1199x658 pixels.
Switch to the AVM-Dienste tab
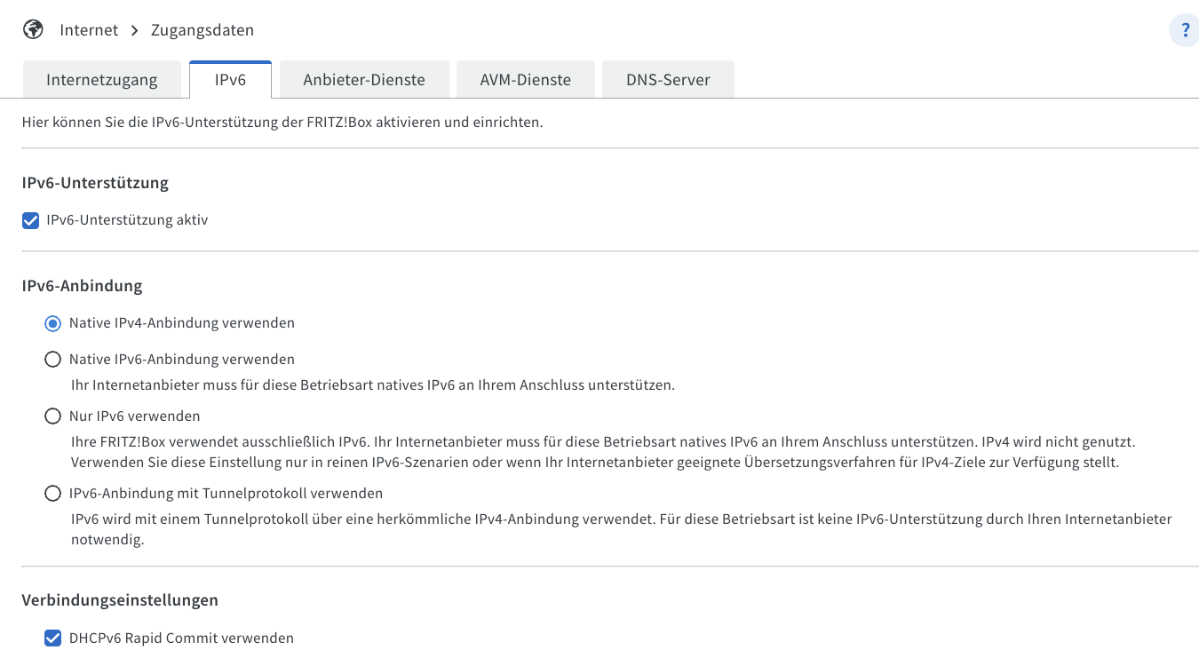526,80
